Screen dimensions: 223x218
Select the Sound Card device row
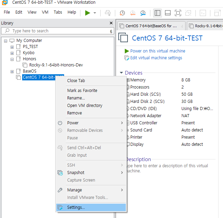pos(171,130)
